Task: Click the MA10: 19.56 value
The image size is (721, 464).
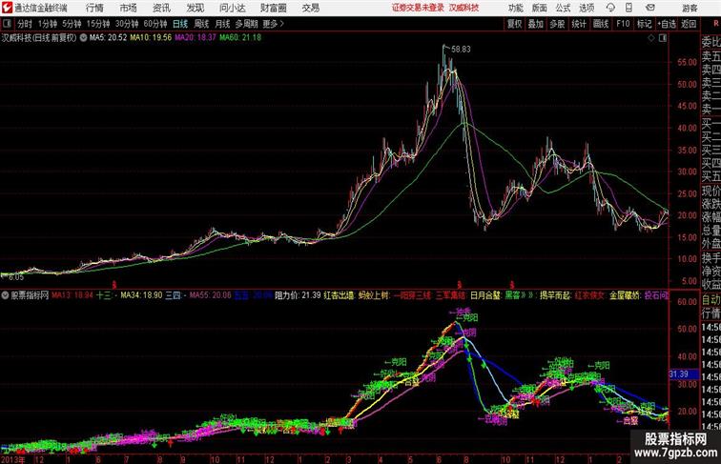Action: click(x=151, y=38)
